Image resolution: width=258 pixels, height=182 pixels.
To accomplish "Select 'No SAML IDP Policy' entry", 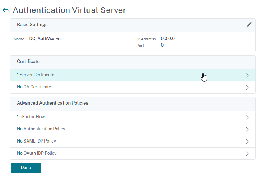I will [x=36, y=141].
